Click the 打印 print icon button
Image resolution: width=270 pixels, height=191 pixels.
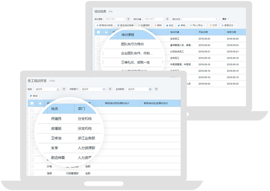(x=213, y=25)
